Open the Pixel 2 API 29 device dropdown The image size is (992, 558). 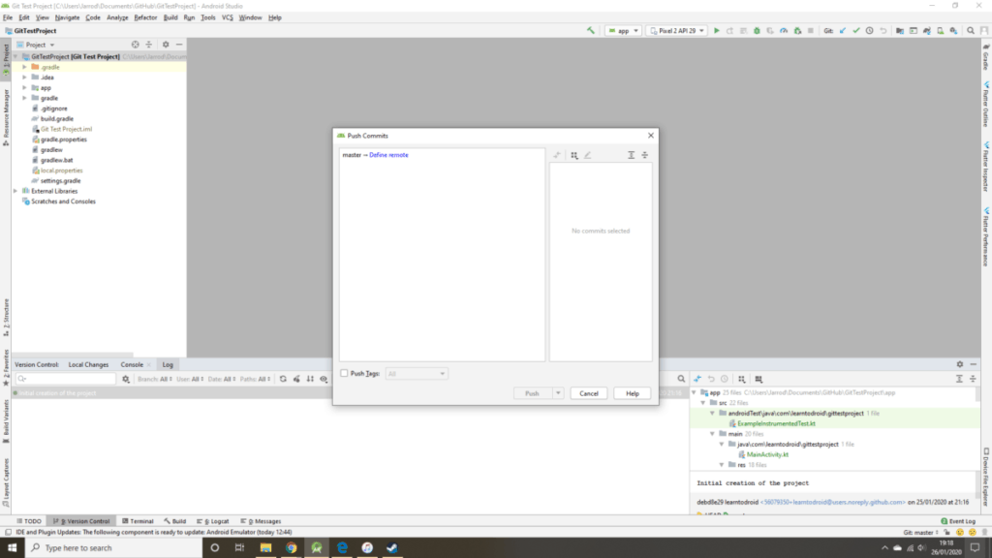676,31
